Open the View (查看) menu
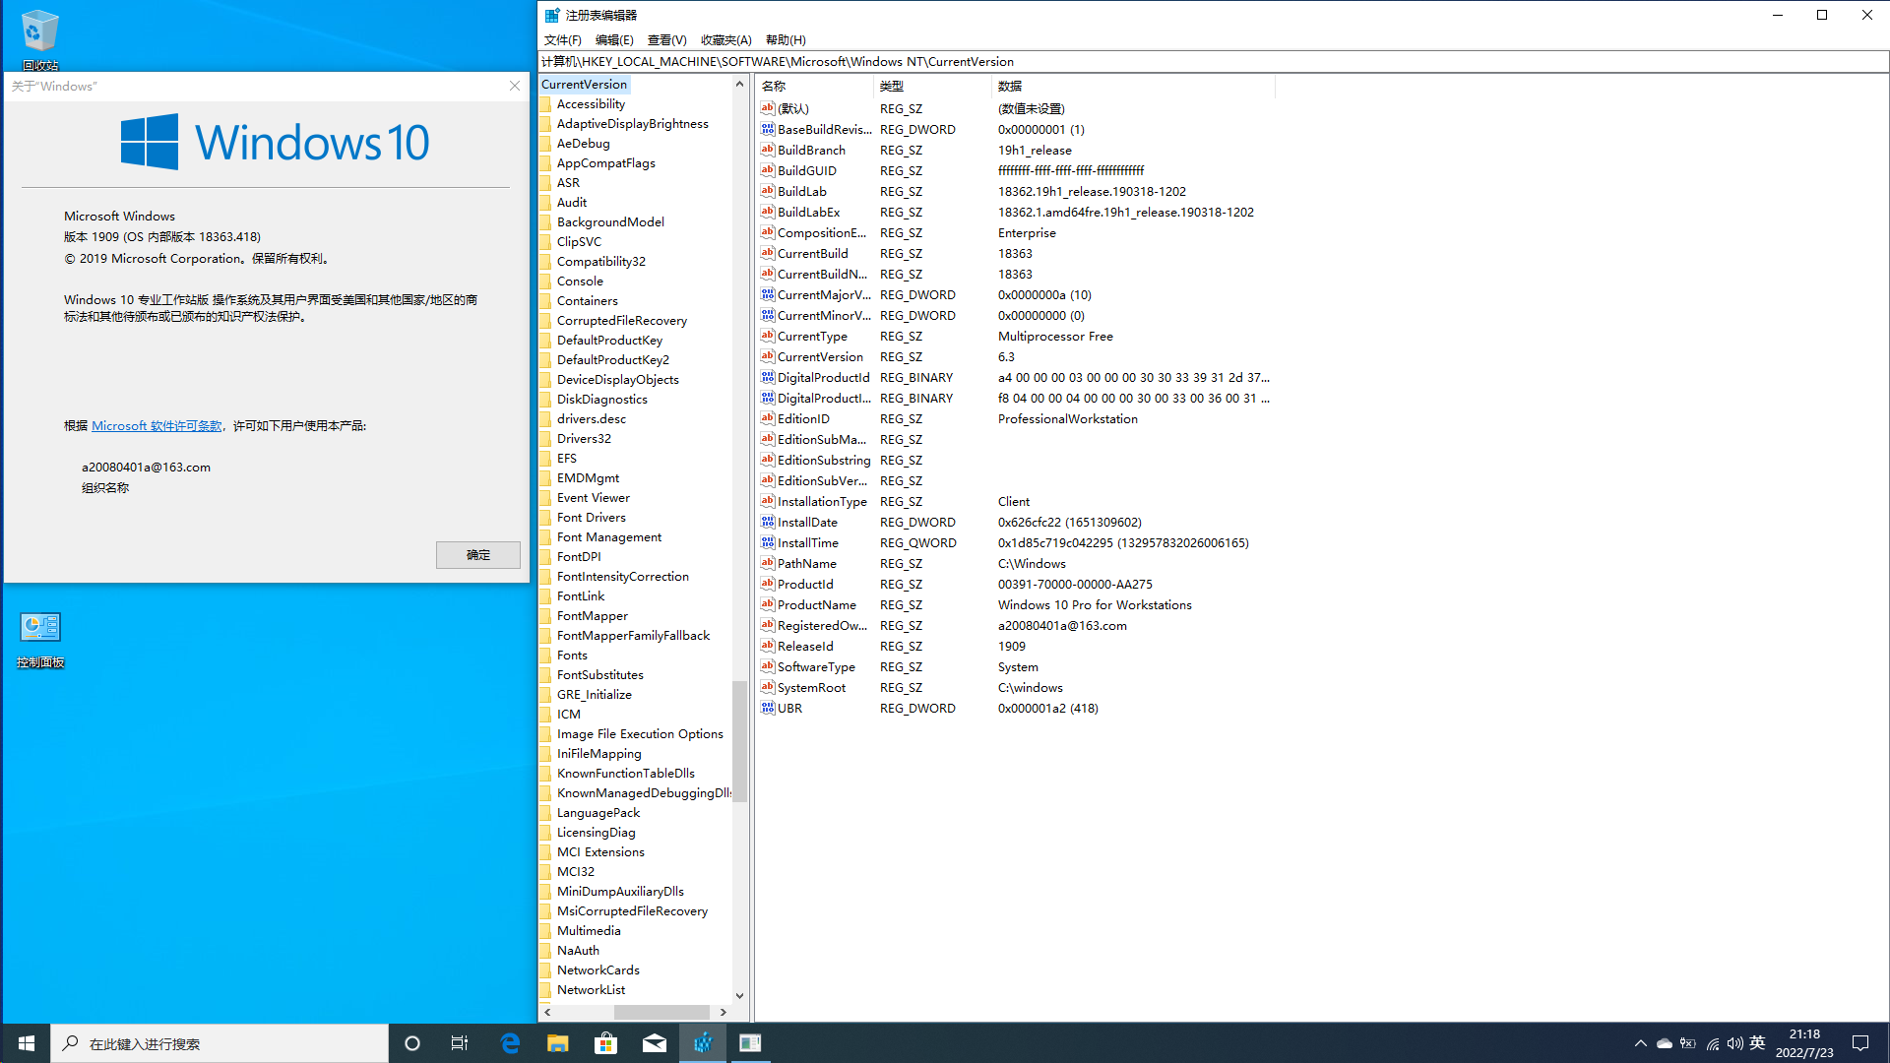 666,39
